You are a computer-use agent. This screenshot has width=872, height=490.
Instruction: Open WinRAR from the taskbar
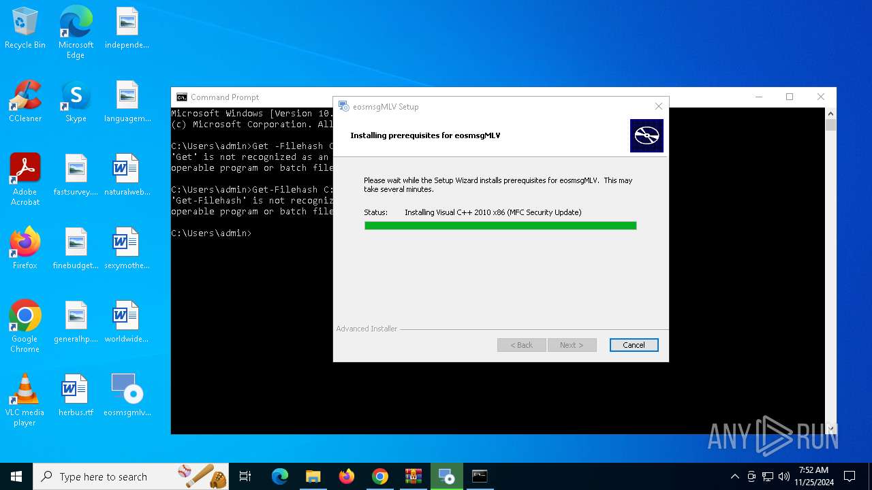coord(414,476)
